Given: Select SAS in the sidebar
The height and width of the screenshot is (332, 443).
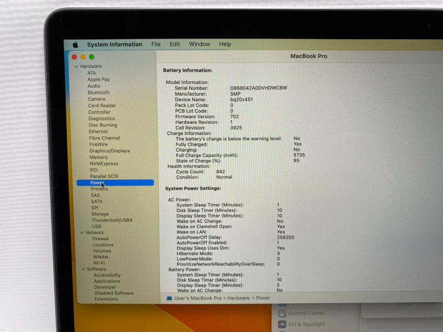Looking at the screenshot, I should 95,195.
